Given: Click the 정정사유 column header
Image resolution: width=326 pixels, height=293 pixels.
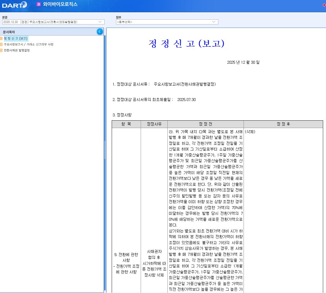Looking at the screenshot, I should [154, 124].
